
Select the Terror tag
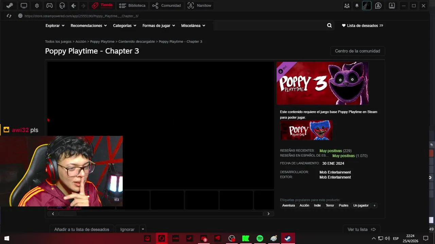tap(330, 205)
